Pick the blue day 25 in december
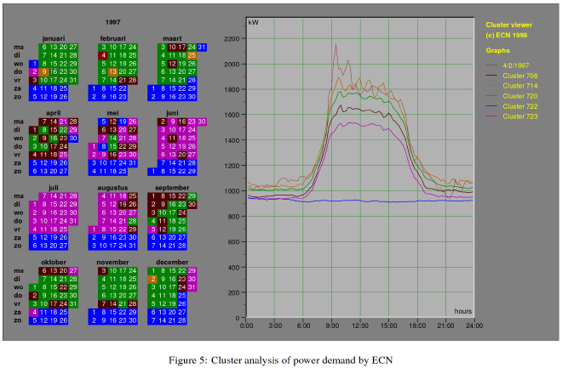This screenshot has width=562, height=368. coord(182,296)
